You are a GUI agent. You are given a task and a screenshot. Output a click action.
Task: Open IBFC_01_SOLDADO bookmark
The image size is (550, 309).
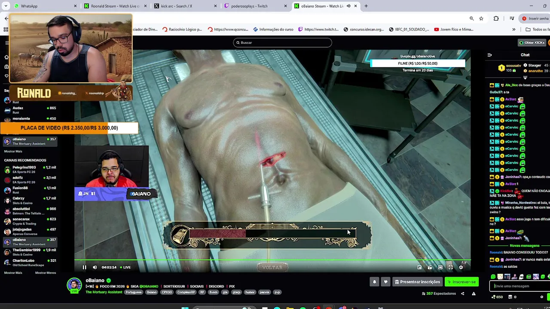[x=409, y=29]
